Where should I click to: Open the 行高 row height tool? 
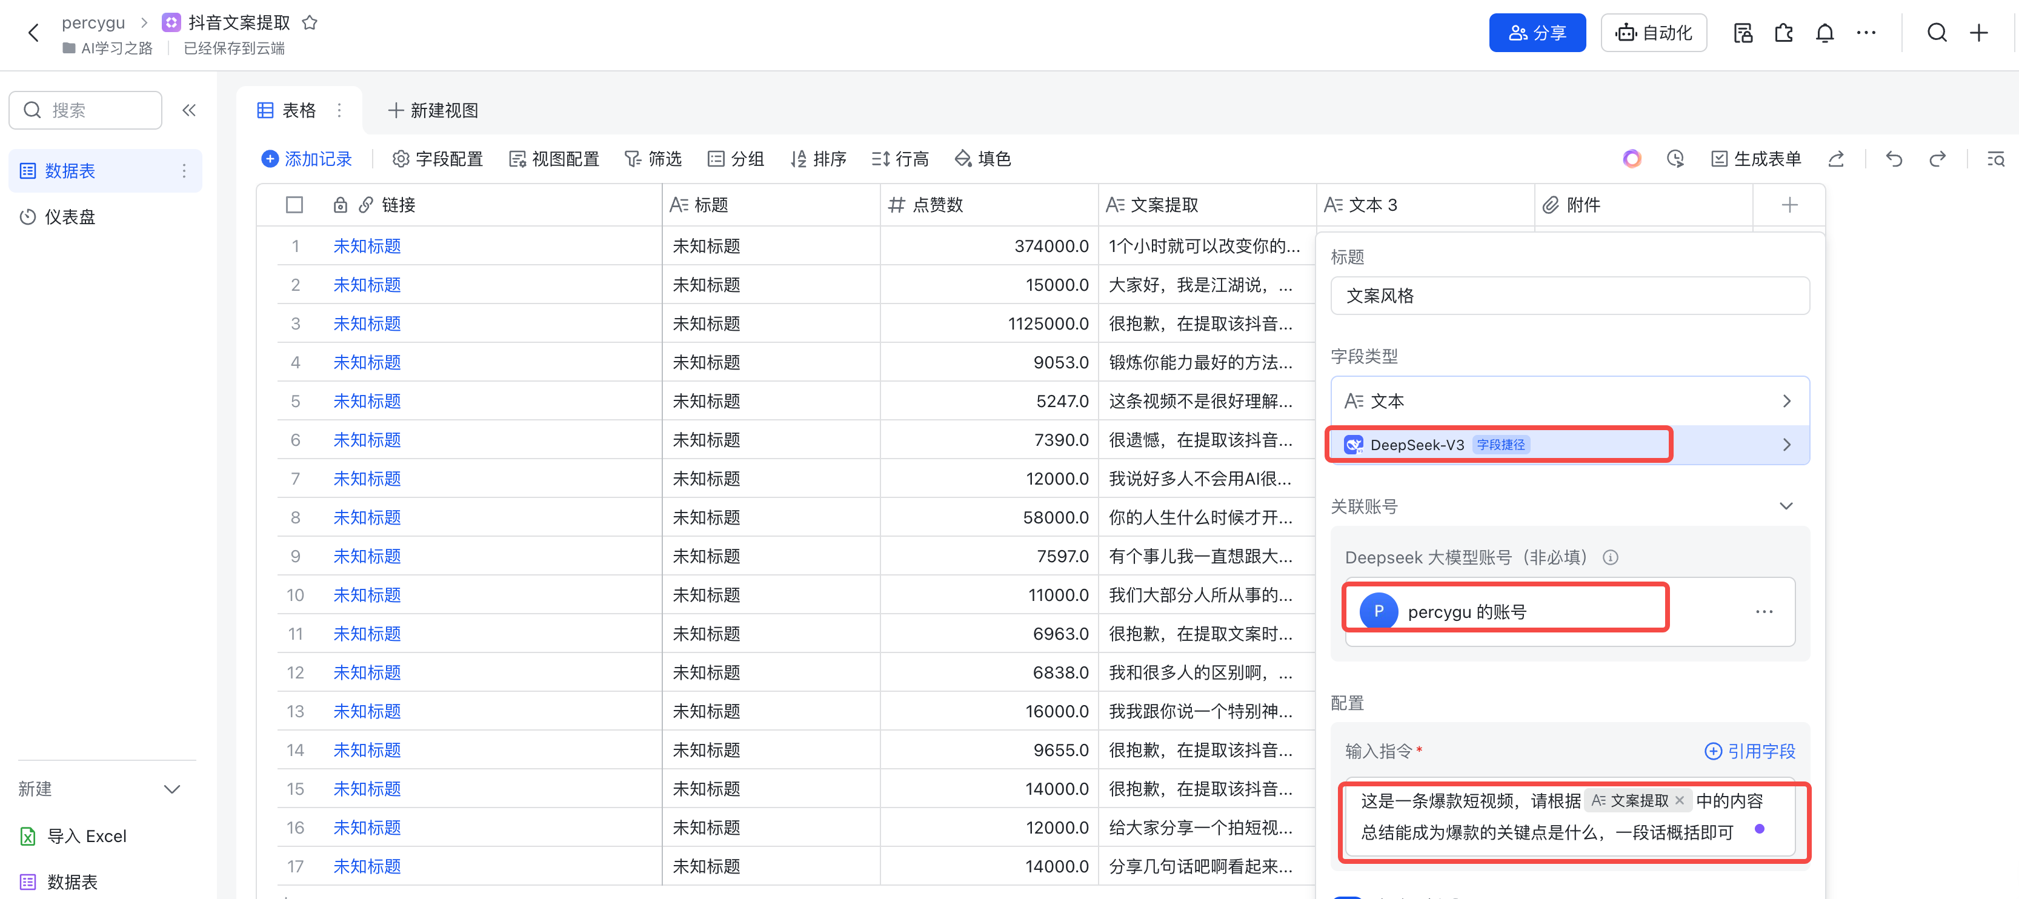900,159
